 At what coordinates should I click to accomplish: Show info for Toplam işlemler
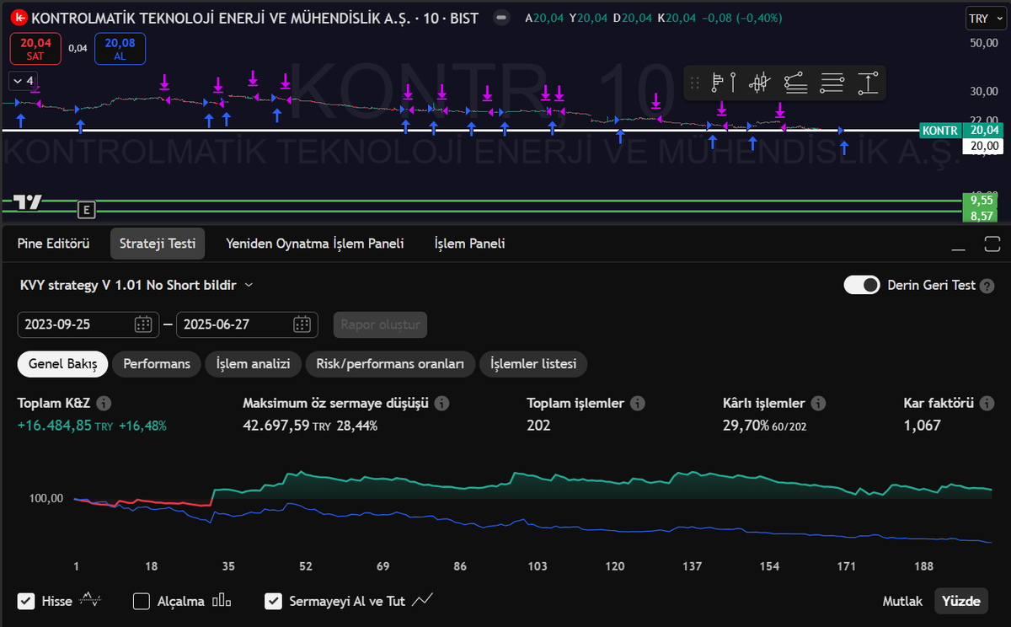(x=638, y=404)
